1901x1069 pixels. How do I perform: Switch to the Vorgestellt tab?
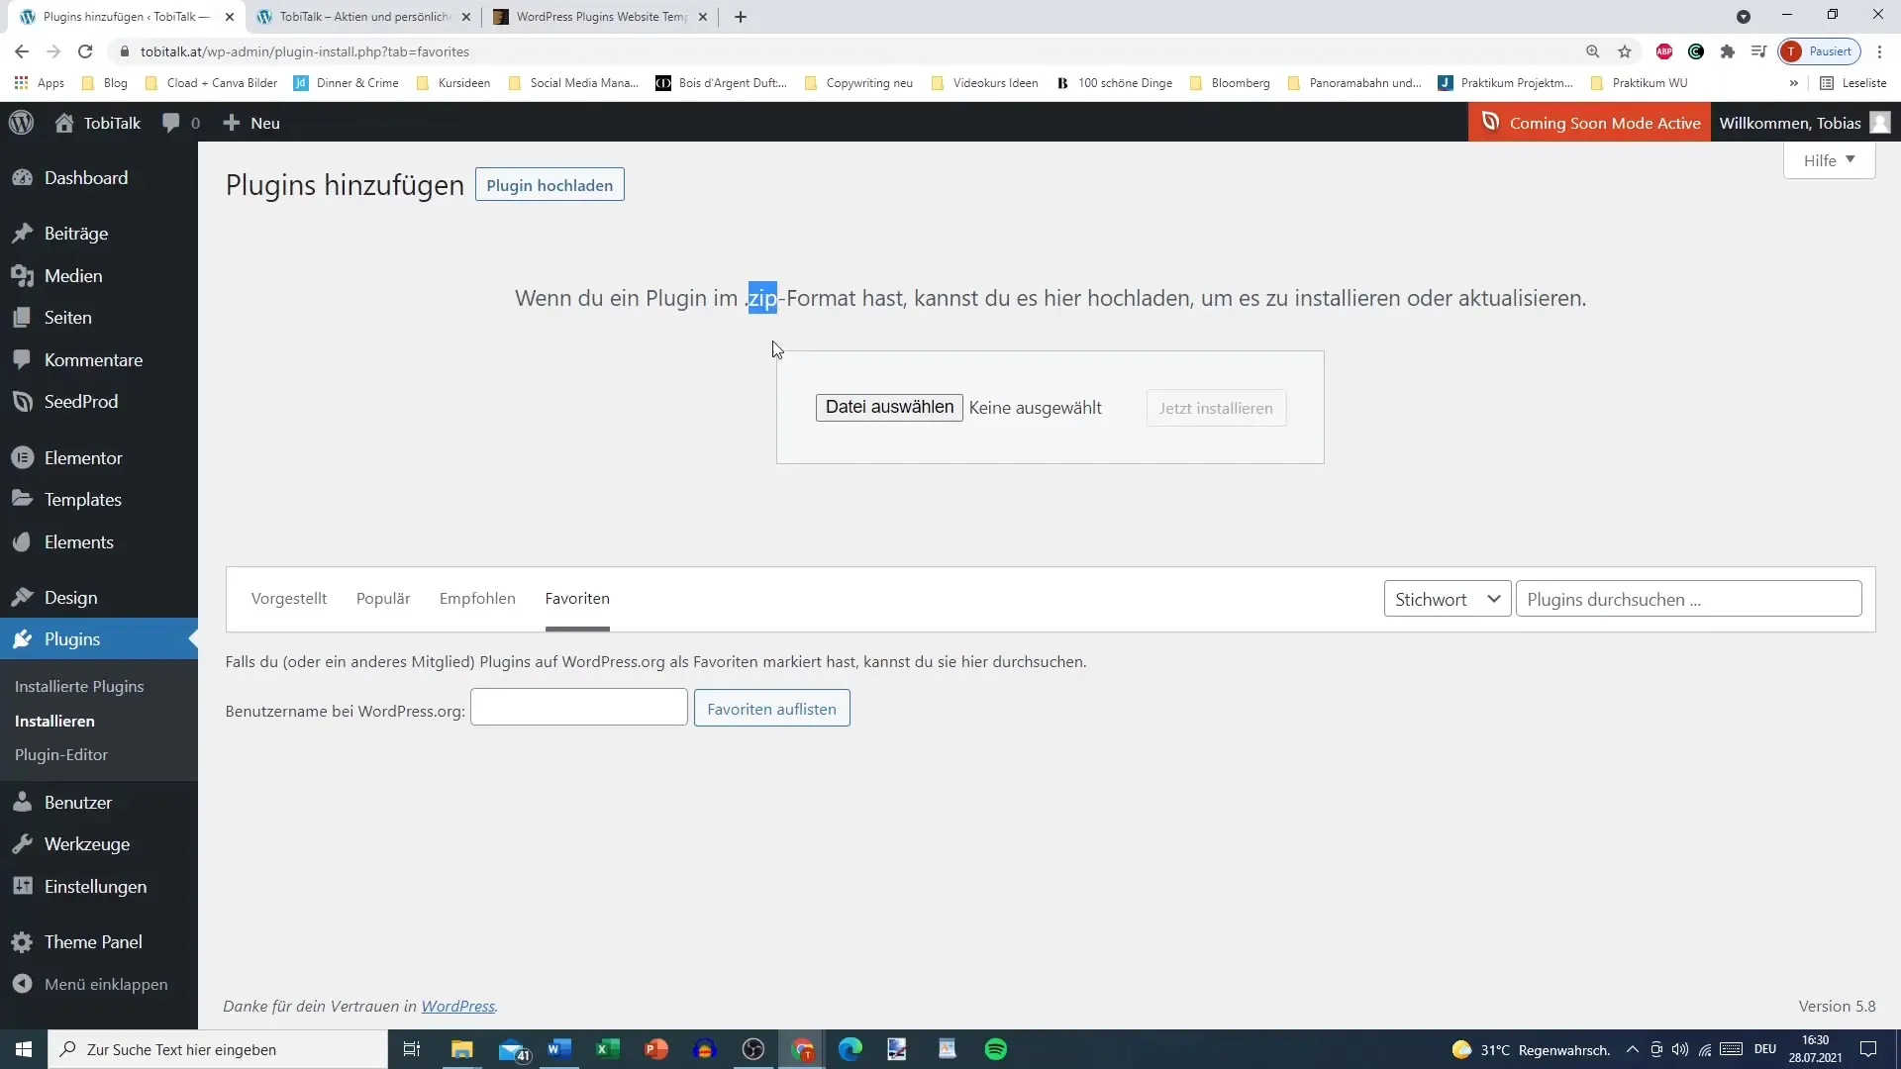click(288, 598)
